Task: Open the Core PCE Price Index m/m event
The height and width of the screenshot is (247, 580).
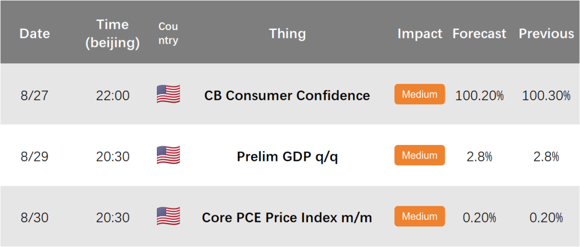Action: [x=287, y=218]
